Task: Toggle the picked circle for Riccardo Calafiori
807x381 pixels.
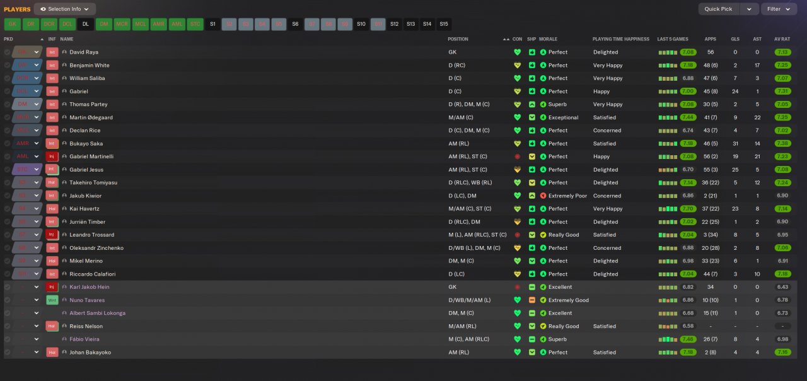Action: click(7, 274)
